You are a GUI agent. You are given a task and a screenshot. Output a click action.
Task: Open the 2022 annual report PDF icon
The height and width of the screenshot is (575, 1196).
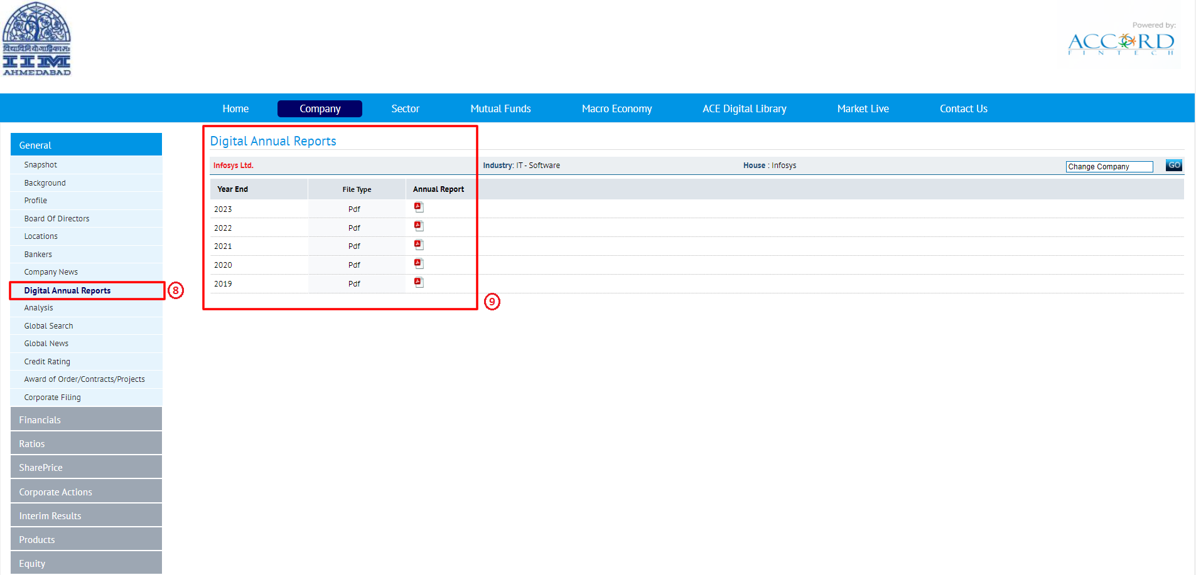tap(419, 226)
